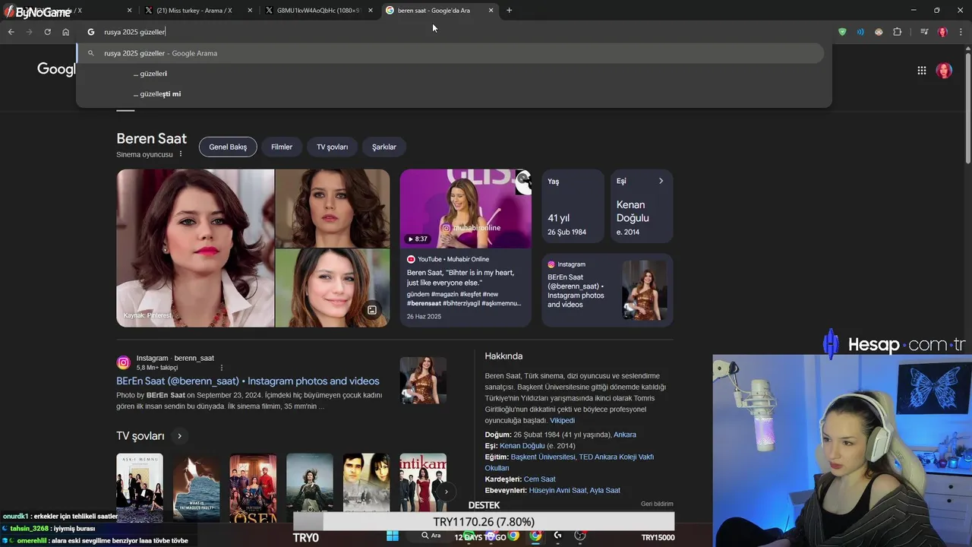Open the Ayla Saat parent link
972x547 pixels.
pyautogui.click(x=605, y=491)
